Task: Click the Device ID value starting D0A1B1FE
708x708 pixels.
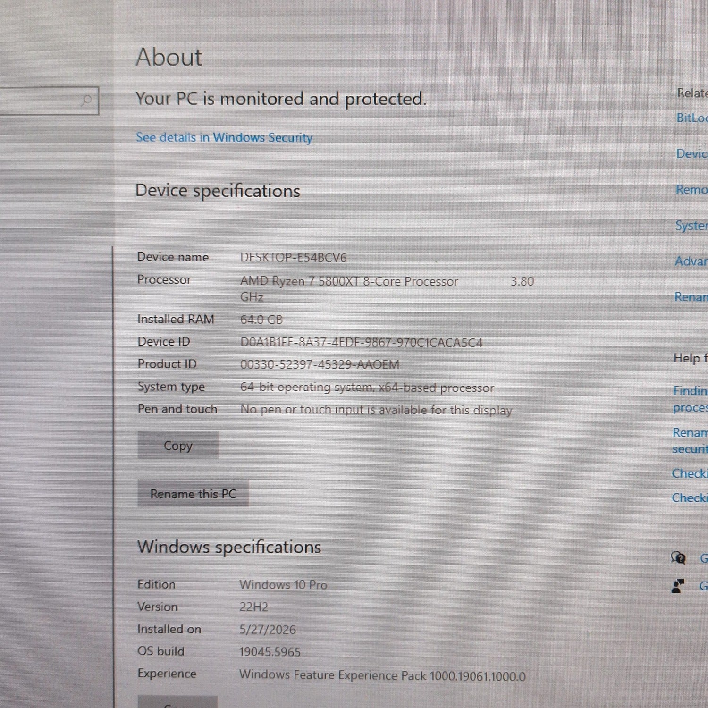Action: [x=362, y=342]
